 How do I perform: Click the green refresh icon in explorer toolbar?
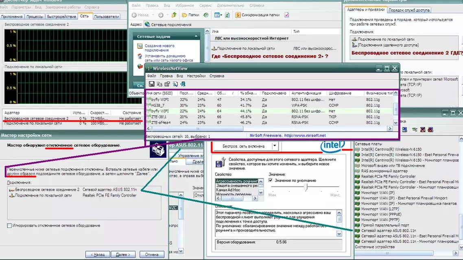(227, 15)
